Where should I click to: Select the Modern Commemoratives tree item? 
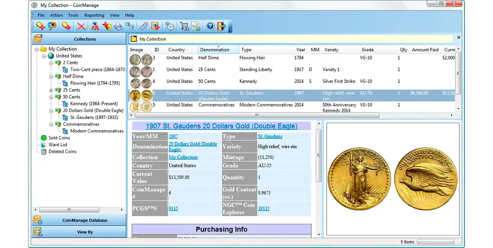(97, 131)
